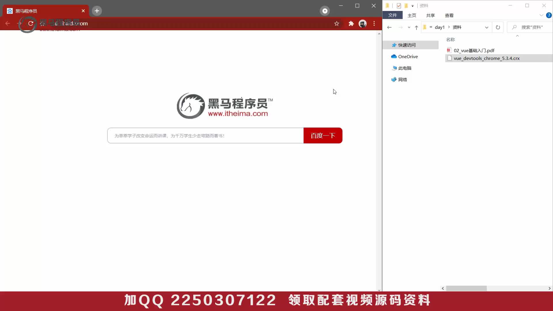The width and height of the screenshot is (553, 311).
Task: Select 此电脑 in navigation pane
Action: [x=405, y=68]
